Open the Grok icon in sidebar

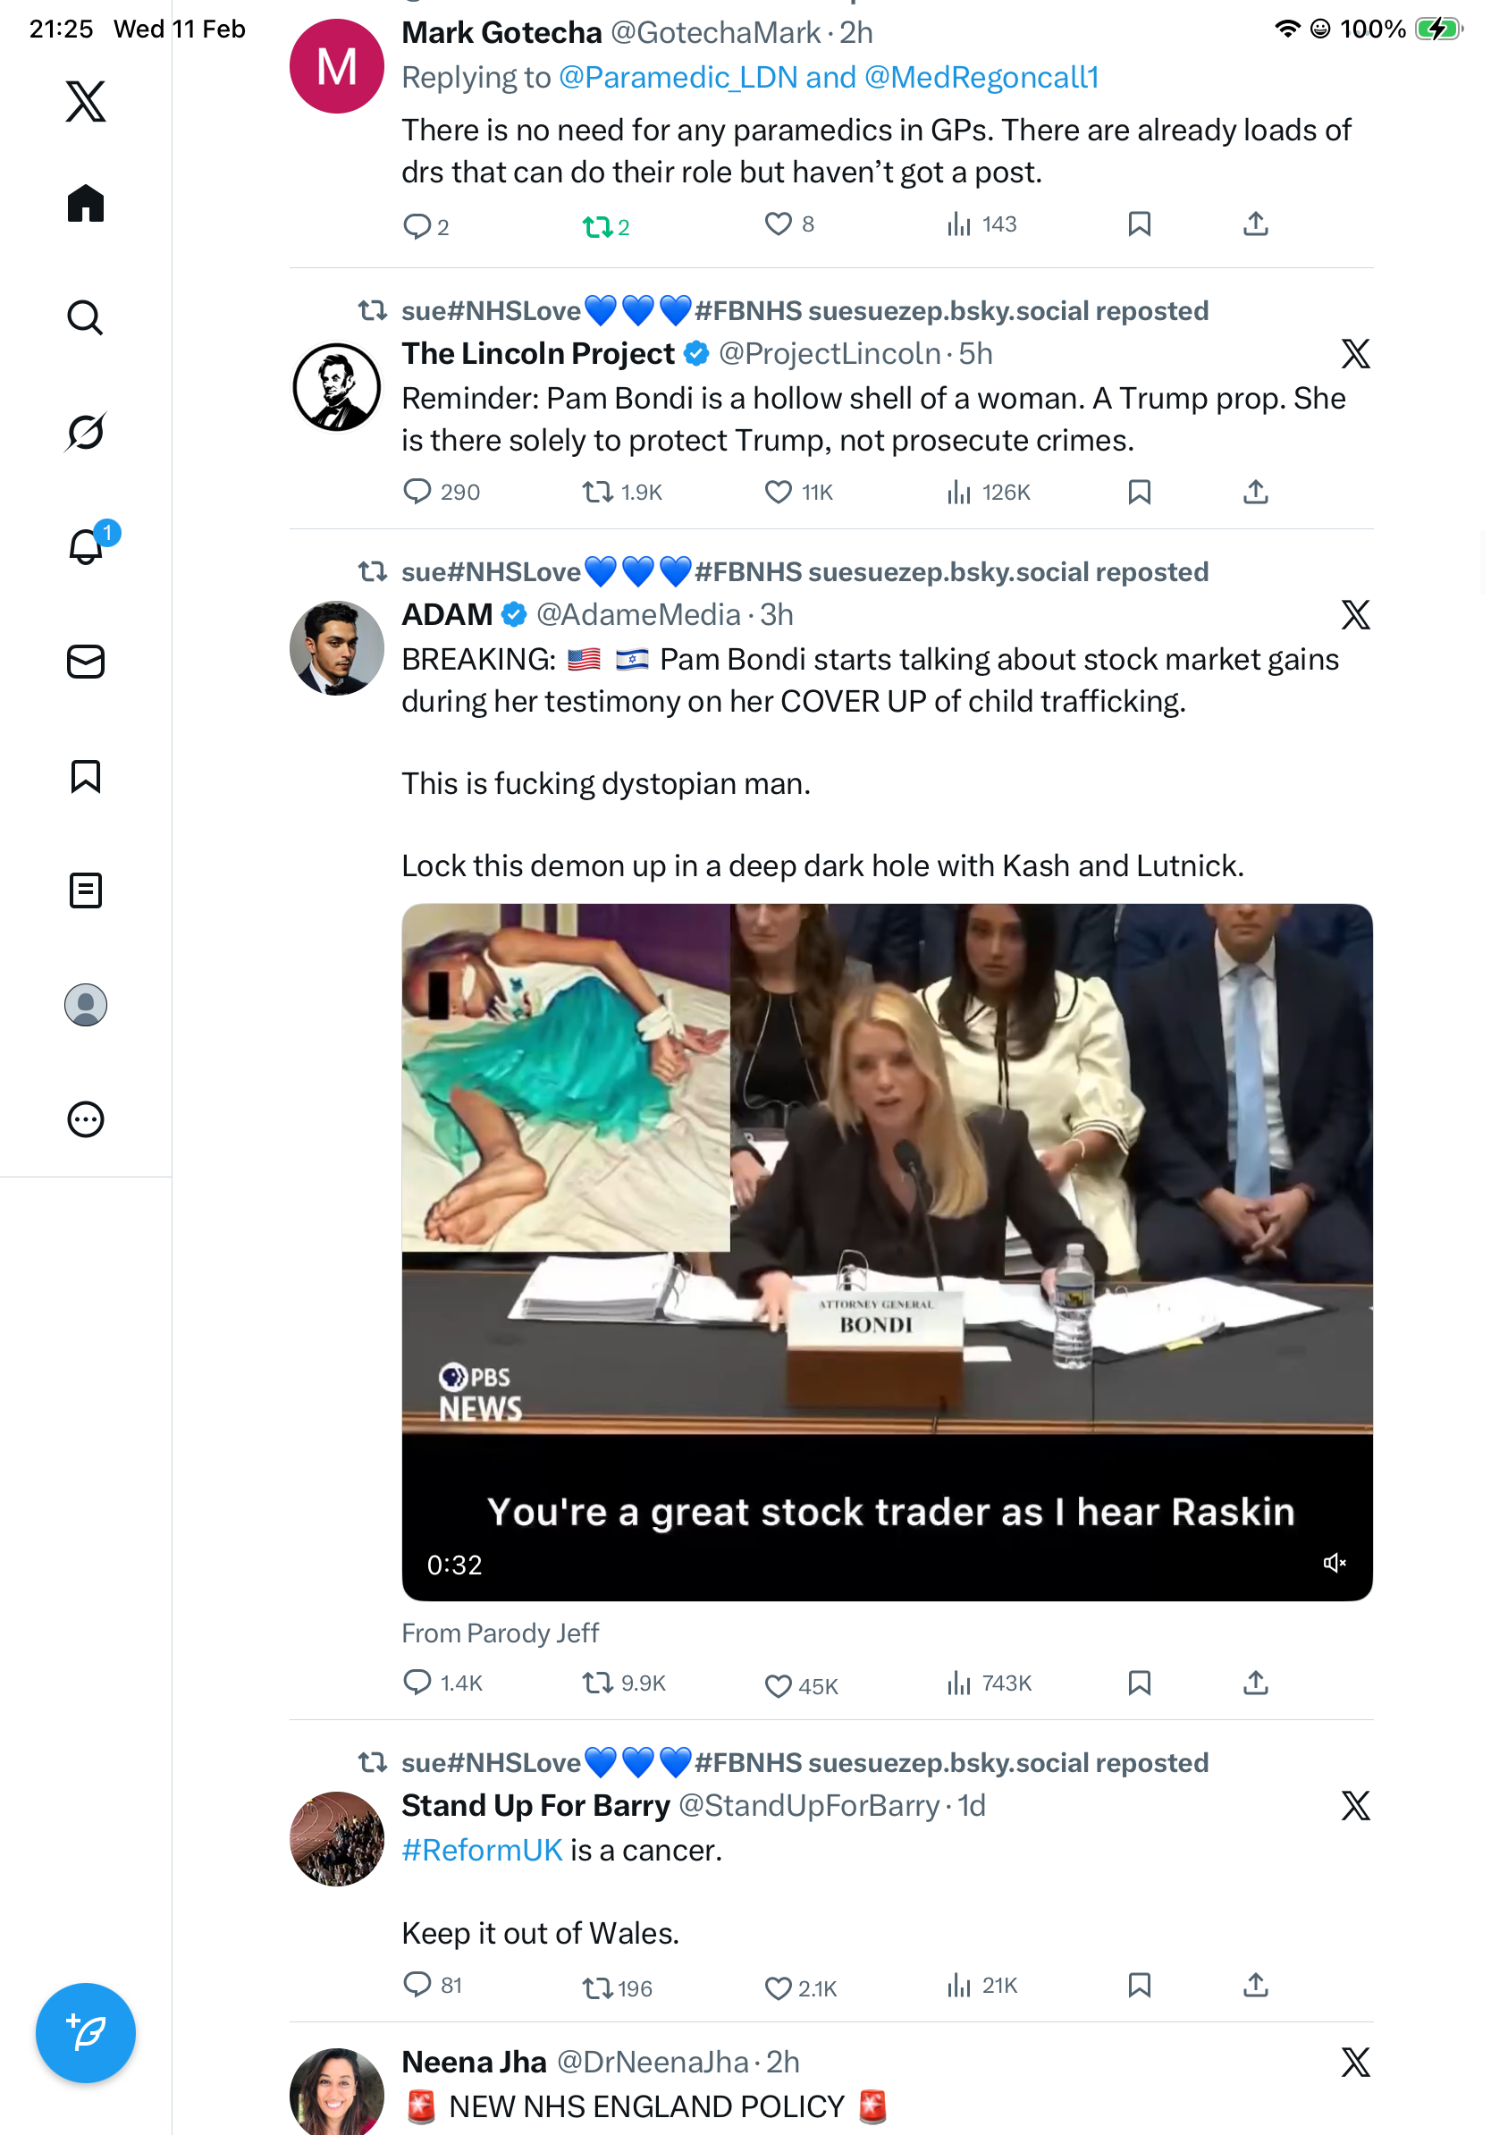click(86, 432)
